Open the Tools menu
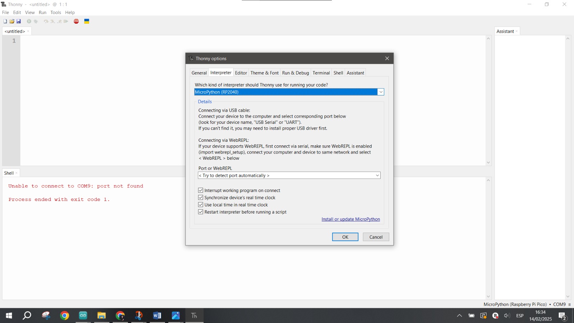Screen dimensions: 574x323 (x=56, y=13)
